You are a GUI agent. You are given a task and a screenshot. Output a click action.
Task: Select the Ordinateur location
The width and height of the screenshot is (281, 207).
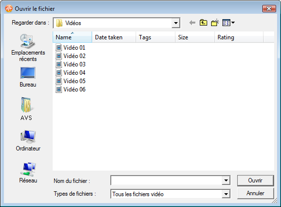pyautogui.click(x=28, y=141)
